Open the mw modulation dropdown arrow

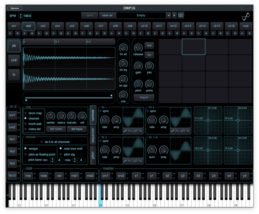35,174
